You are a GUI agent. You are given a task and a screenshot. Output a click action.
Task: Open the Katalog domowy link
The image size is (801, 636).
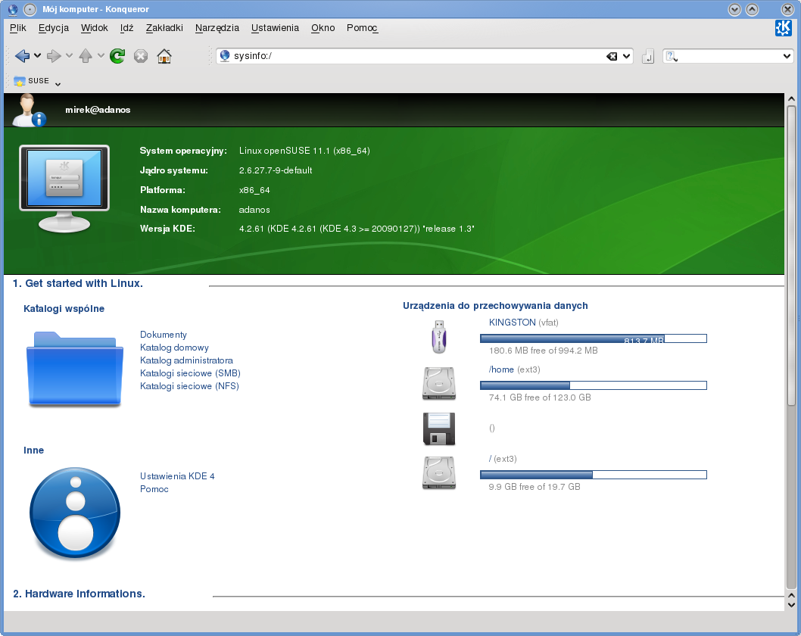(x=174, y=348)
